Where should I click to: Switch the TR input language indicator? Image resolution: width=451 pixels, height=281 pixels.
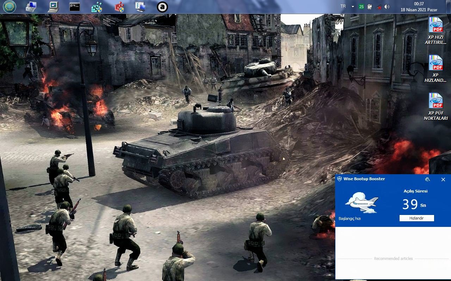tap(343, 6)
